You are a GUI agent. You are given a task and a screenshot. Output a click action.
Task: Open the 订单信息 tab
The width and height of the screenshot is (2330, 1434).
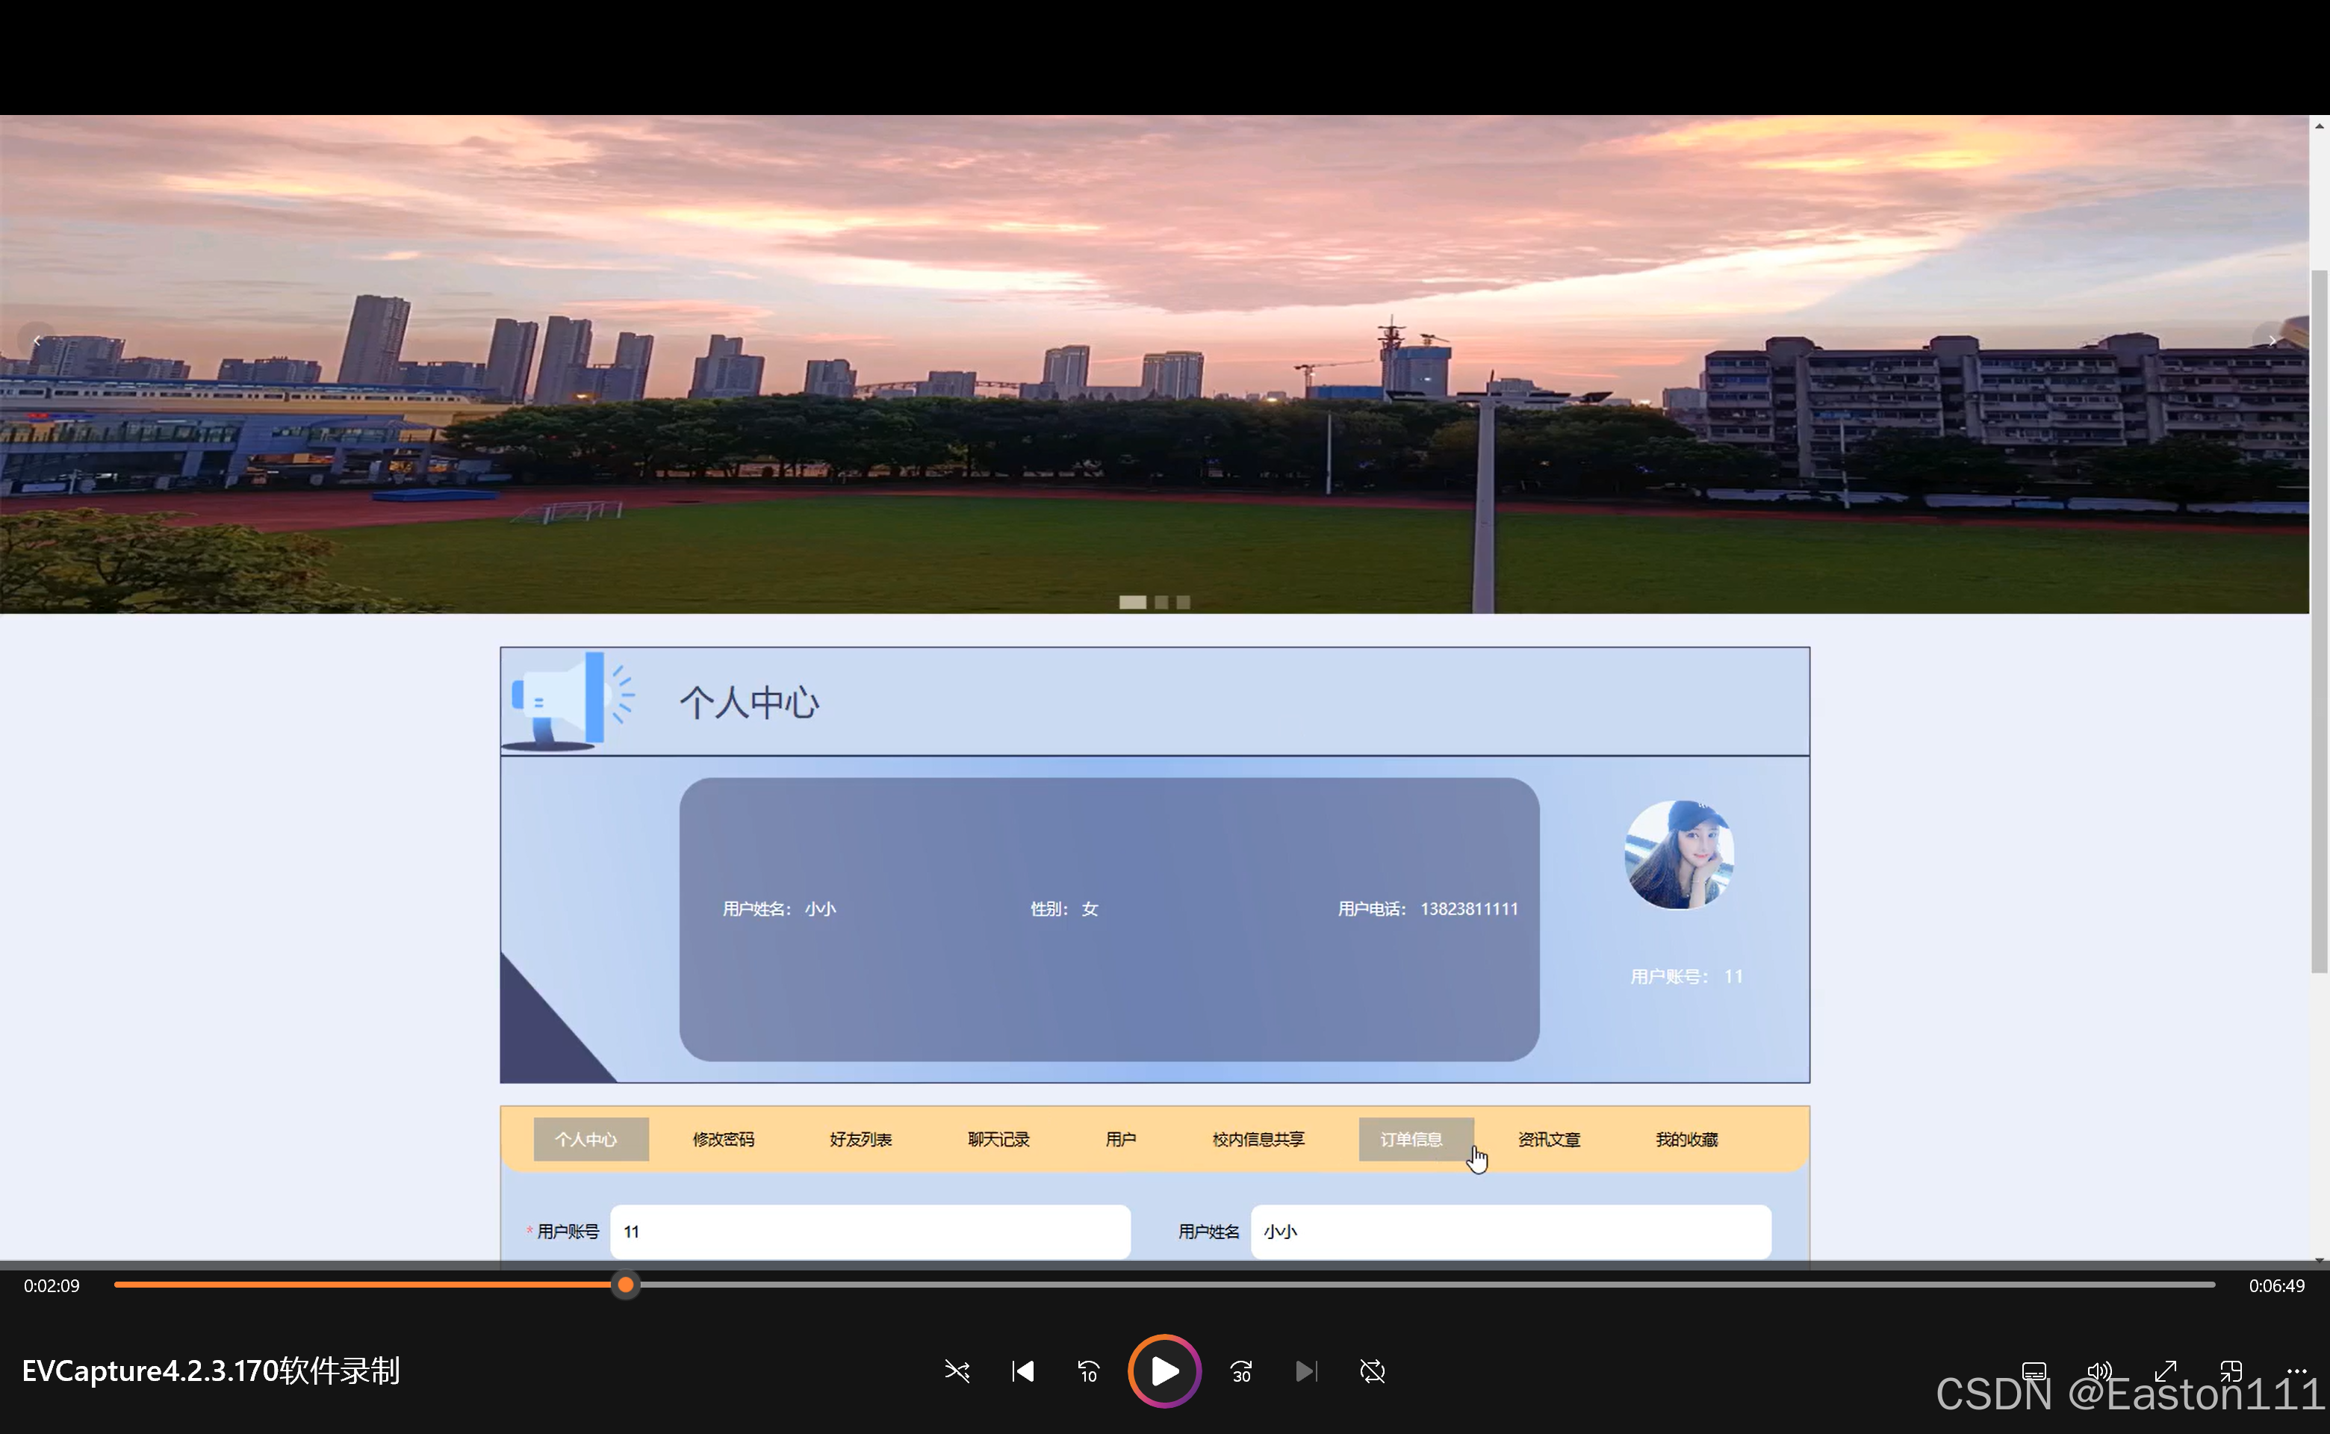click(1411, 1139)
